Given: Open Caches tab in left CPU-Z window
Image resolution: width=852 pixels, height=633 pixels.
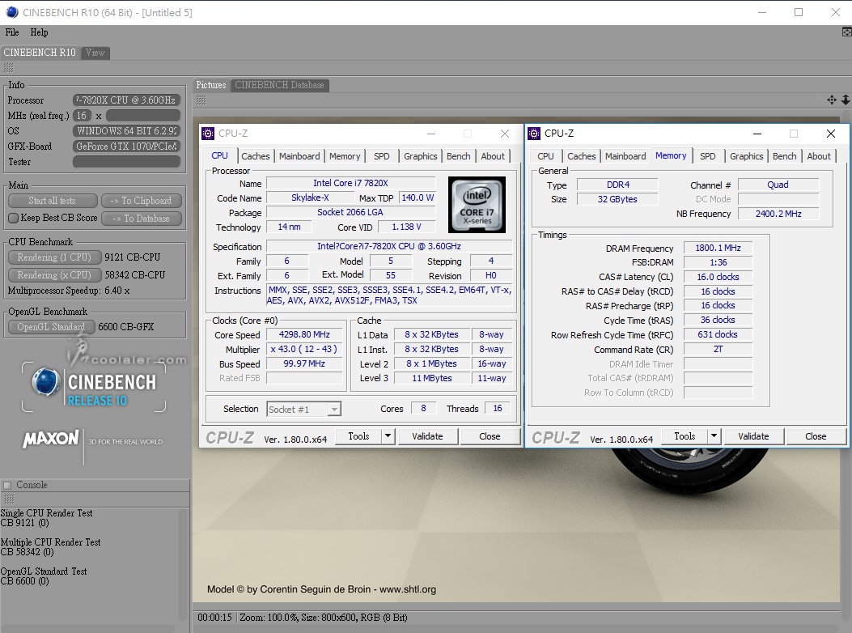Looking at the screenshot, I should pyautogui.click(x=256, y=156).
